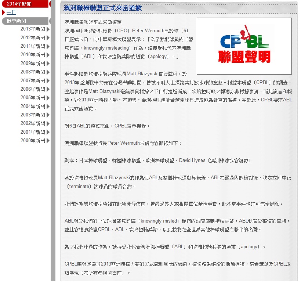Expand the arrow next to 2012年新聞
Screen dimensions: 301x285
[x=48, y=38]
